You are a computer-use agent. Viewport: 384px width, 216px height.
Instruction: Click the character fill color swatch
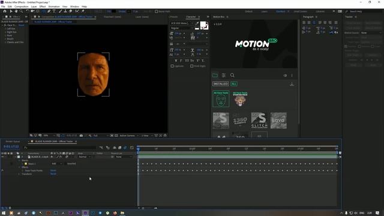coord(203,24)
